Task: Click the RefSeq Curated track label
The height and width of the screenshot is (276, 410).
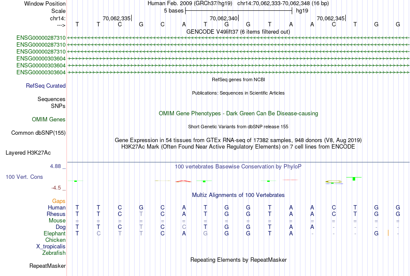Action: click(46, 86)
